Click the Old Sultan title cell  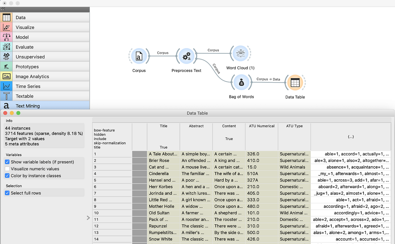164,213
